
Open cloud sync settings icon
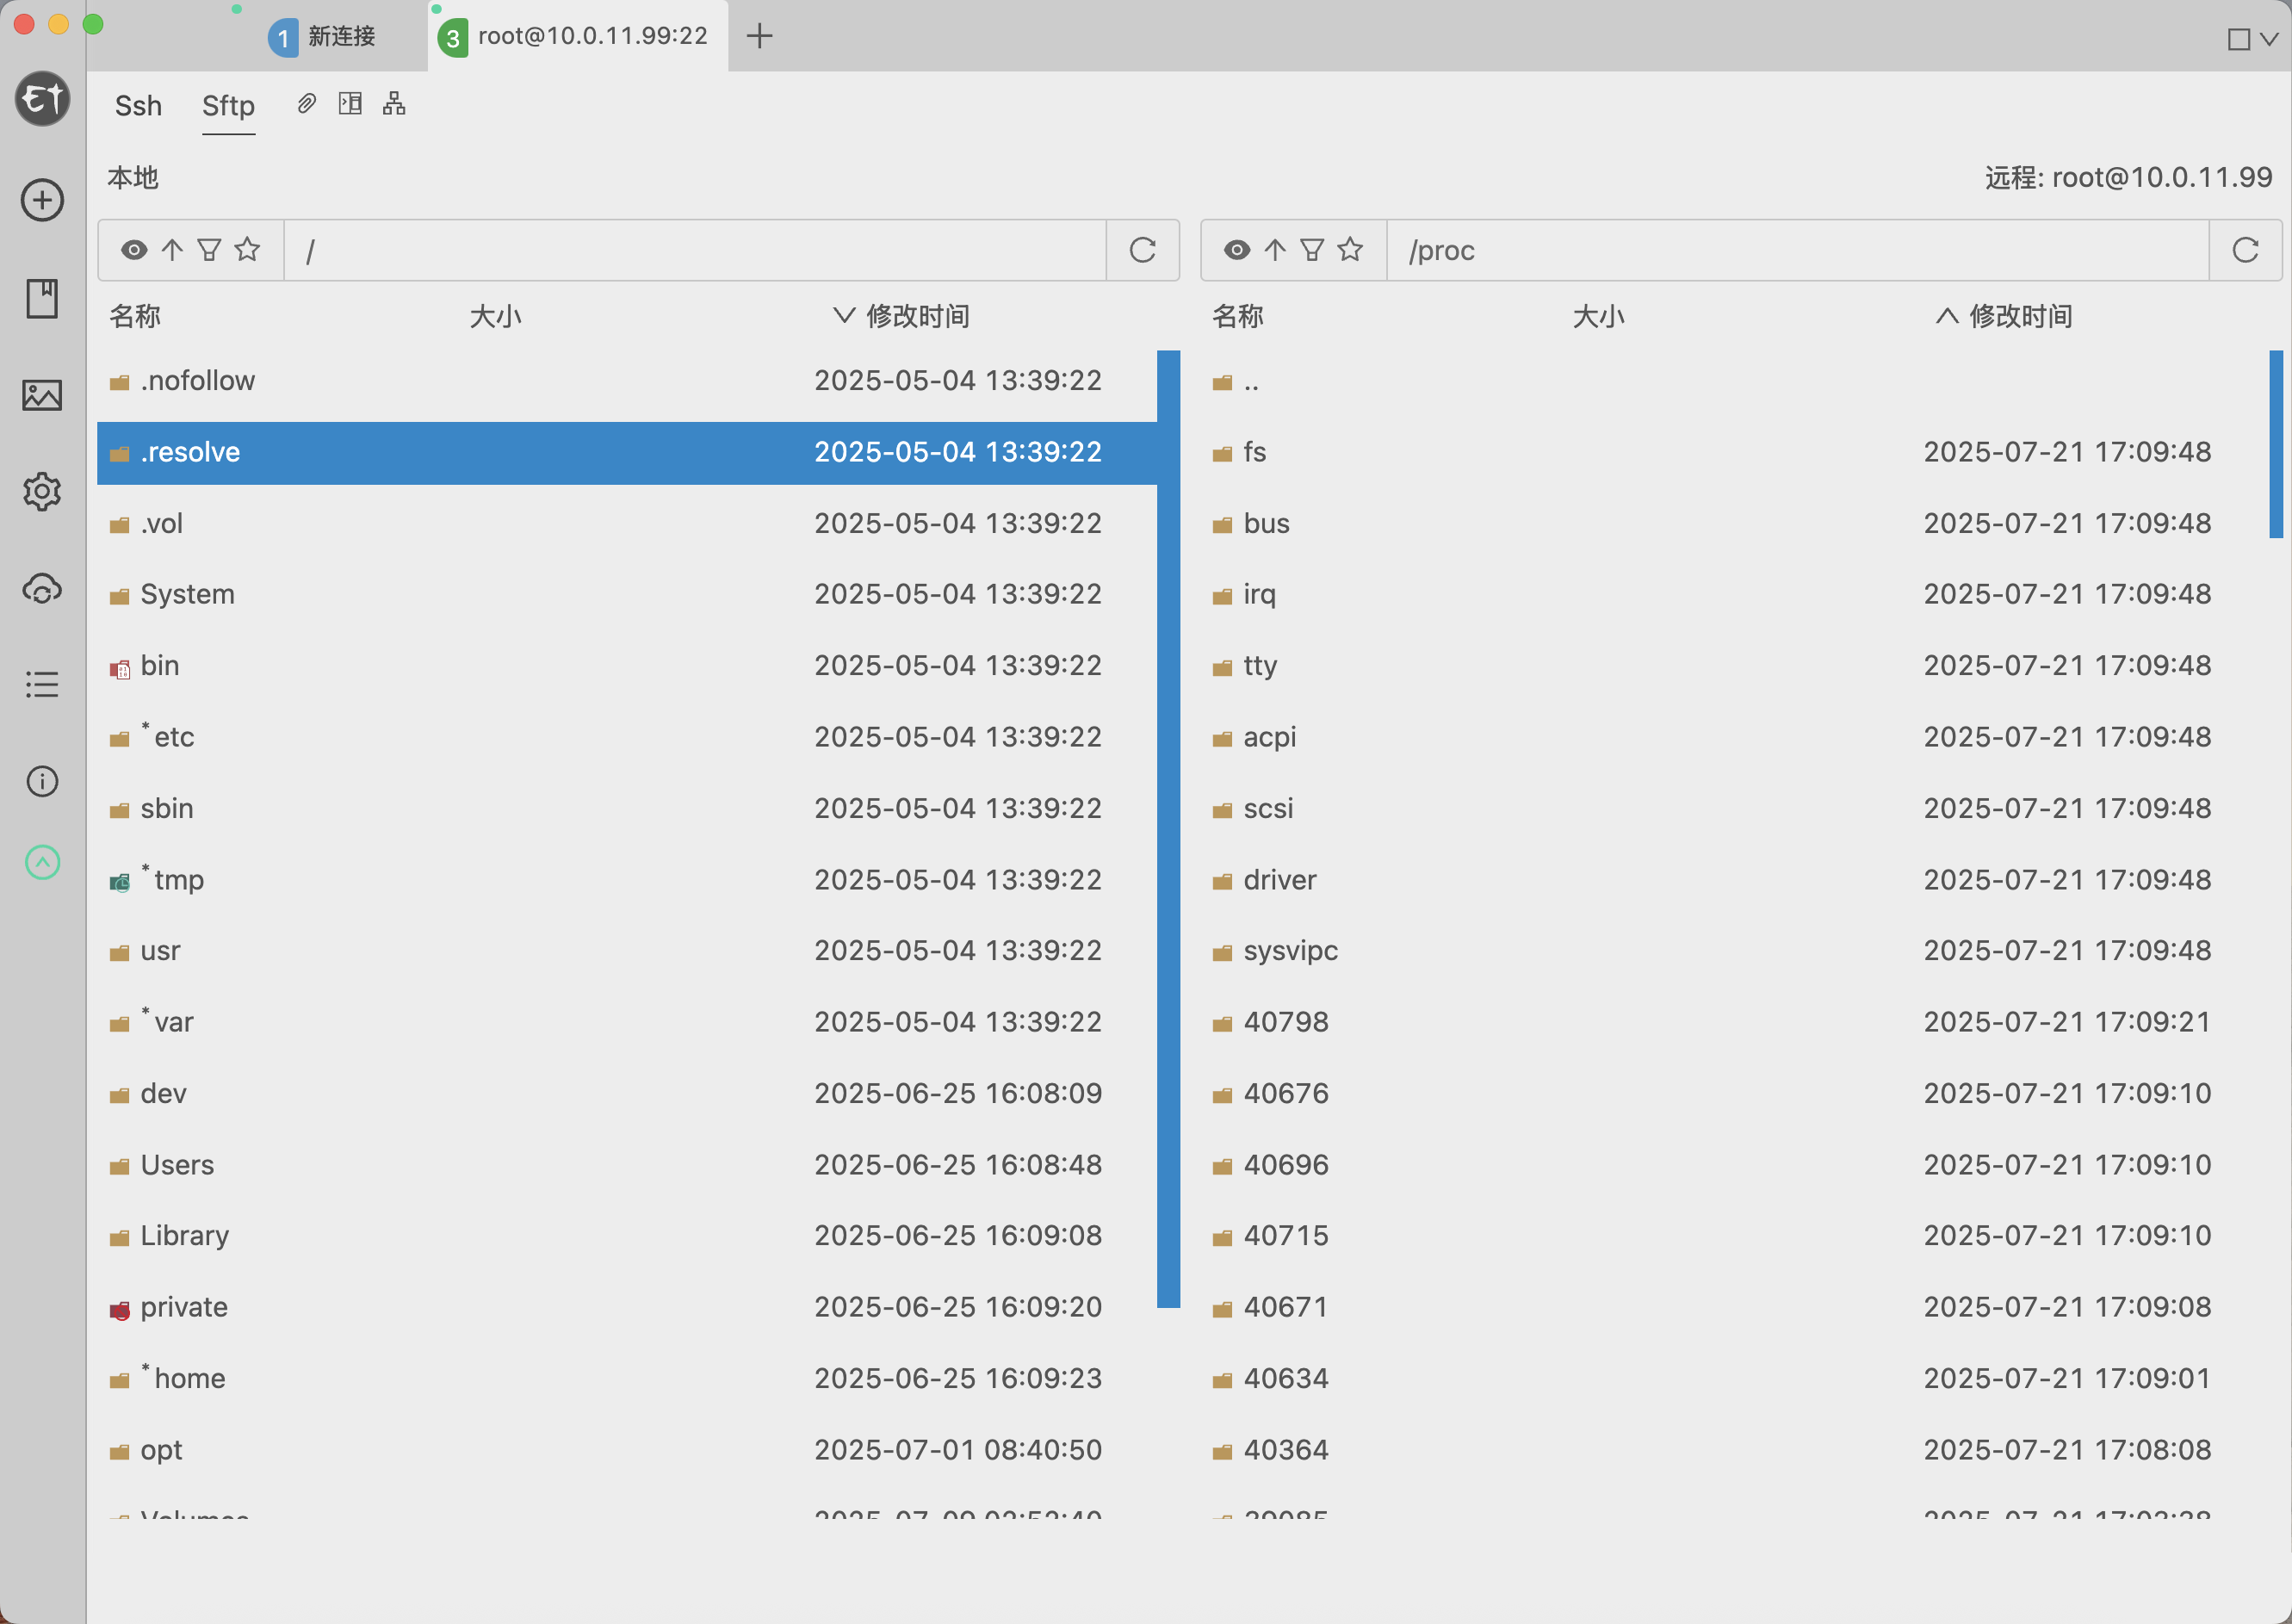[42, 589]
